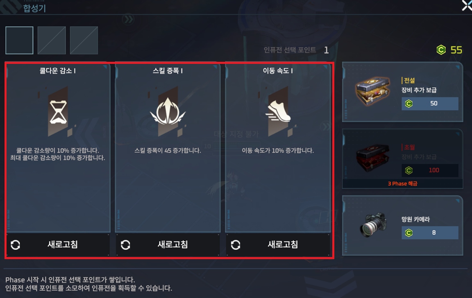Click the 쿨다운 감소 I card title
472x298 pixels.
pos(57,71)
